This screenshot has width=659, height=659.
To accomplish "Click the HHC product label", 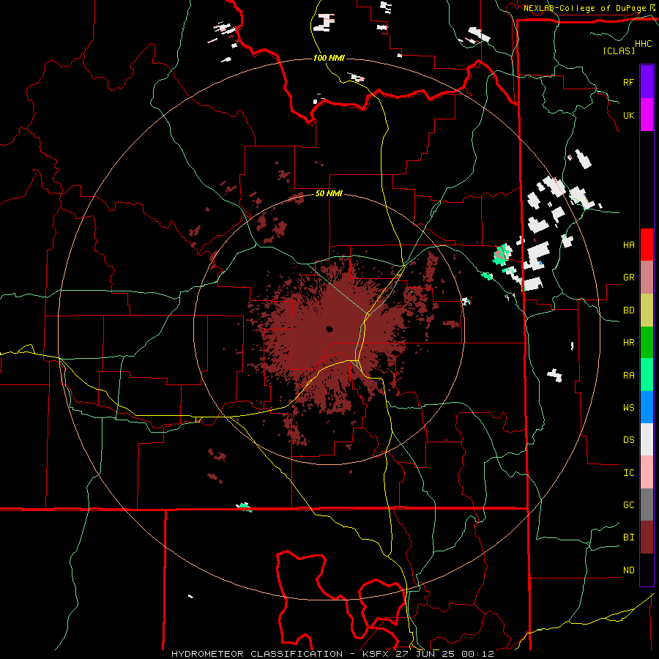I will point(644,44).
